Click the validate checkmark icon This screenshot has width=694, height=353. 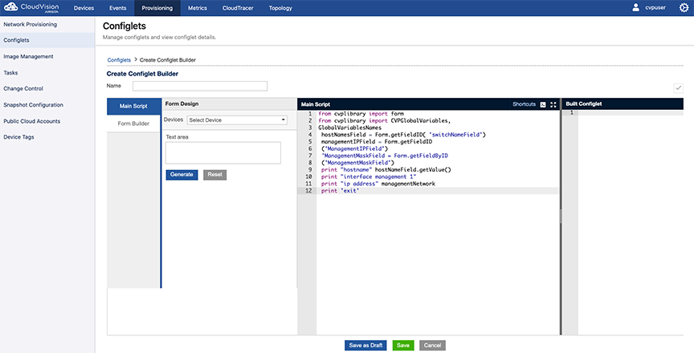coord(678,88)
